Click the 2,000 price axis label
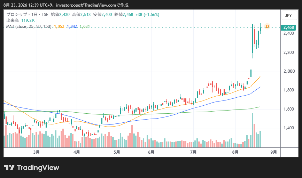Screen dimensions: 302x178 point(289,71)
